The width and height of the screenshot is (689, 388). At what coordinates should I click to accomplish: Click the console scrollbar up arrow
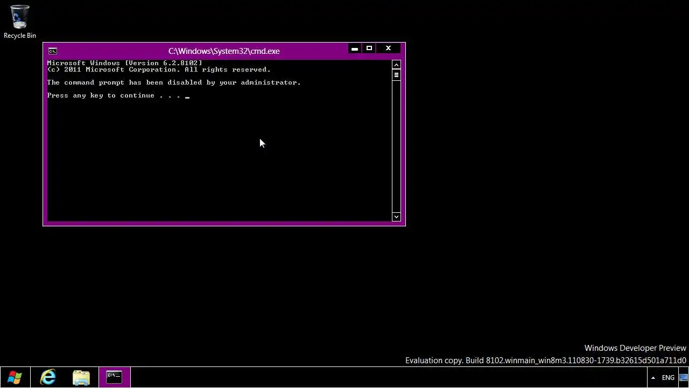396,65
